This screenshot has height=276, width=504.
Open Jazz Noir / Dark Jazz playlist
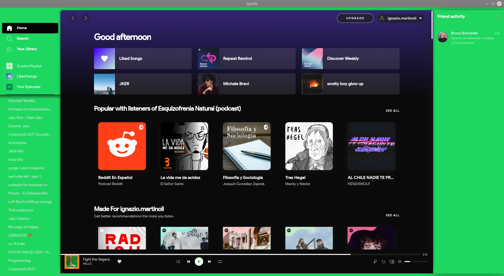(x=25, y=117)
